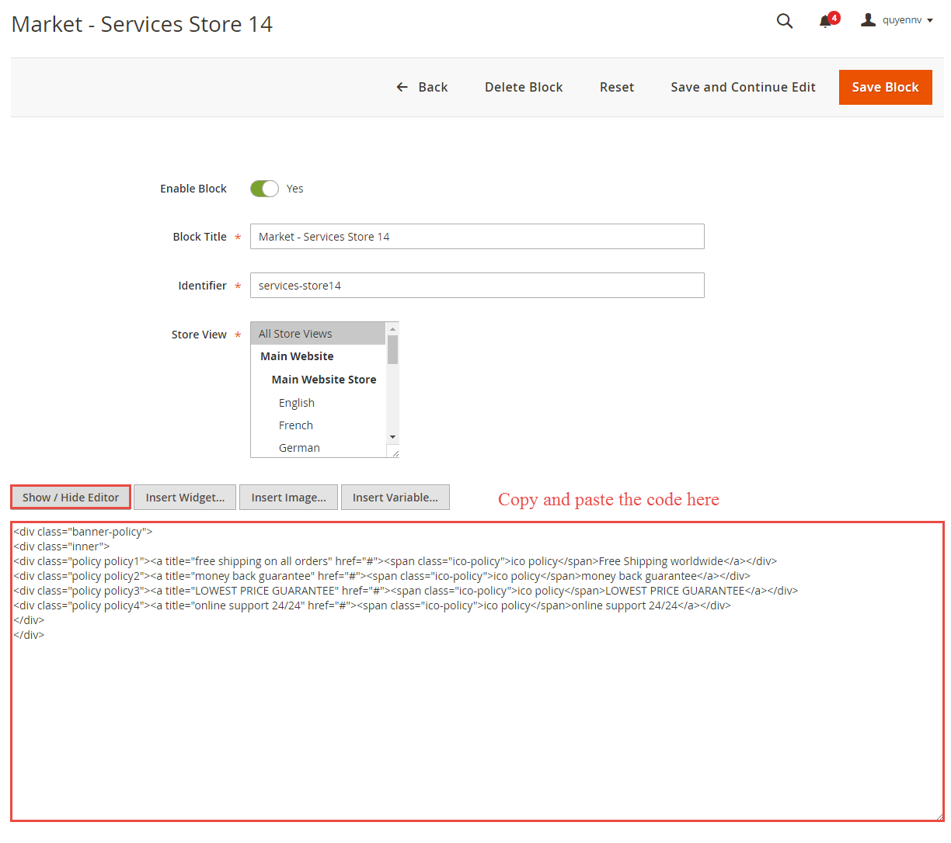Click the user avatar icon
This screenshot has width=951, height=843.
[868, 20]
